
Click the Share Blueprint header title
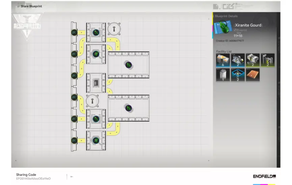click(31, 6)
